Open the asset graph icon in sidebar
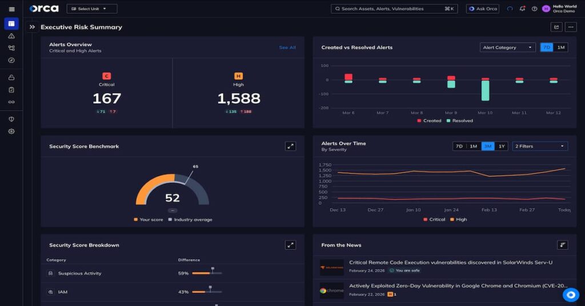This screenshot has width=585, height=306. click(11, 48)
